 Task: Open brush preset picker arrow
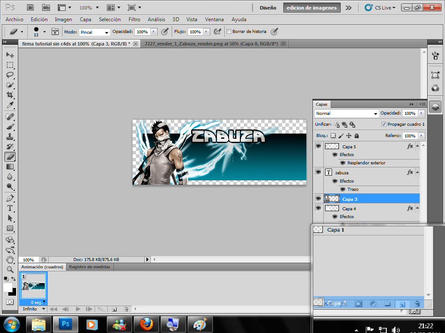(44, 32)
